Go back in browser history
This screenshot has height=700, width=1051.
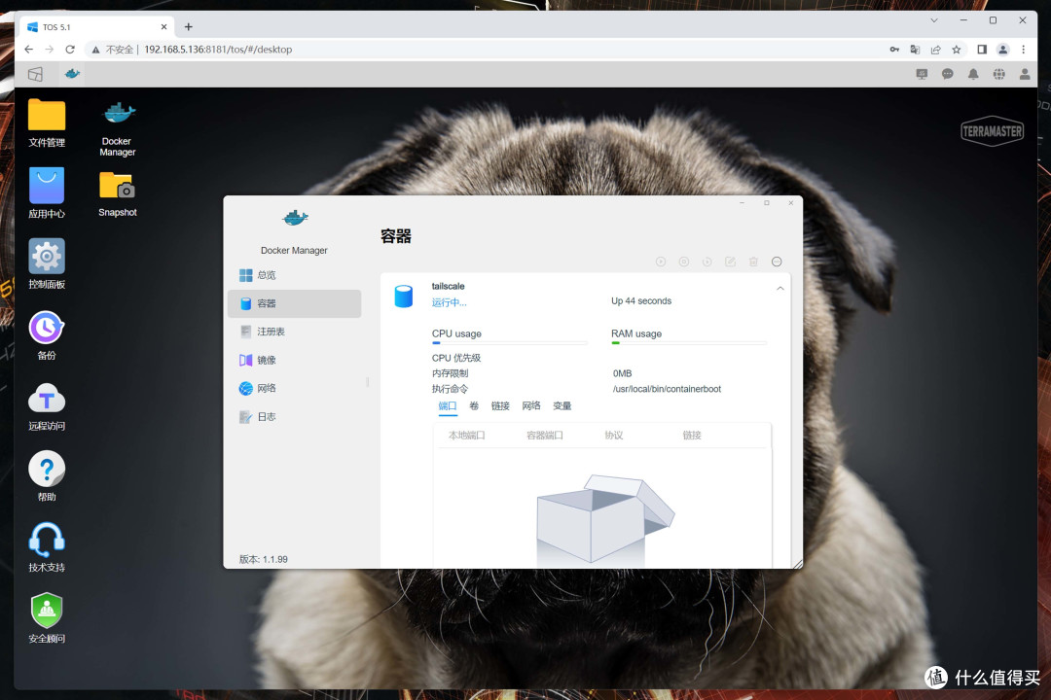pyautogui.click(x=28, y=50)
